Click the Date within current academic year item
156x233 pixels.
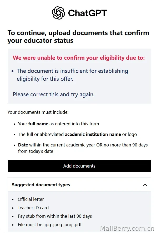point(83,148)
